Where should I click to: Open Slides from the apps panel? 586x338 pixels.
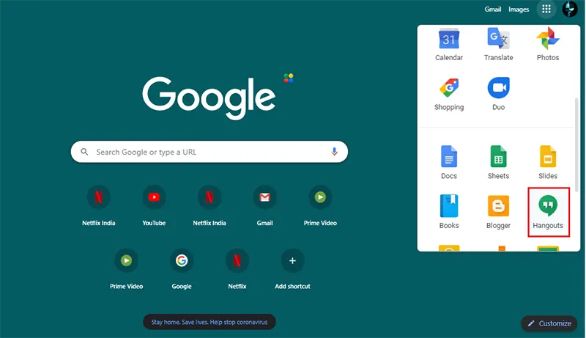[547, 163]
